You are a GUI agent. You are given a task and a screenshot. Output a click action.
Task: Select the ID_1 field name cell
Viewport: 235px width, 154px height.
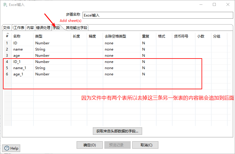click(22, 62)
